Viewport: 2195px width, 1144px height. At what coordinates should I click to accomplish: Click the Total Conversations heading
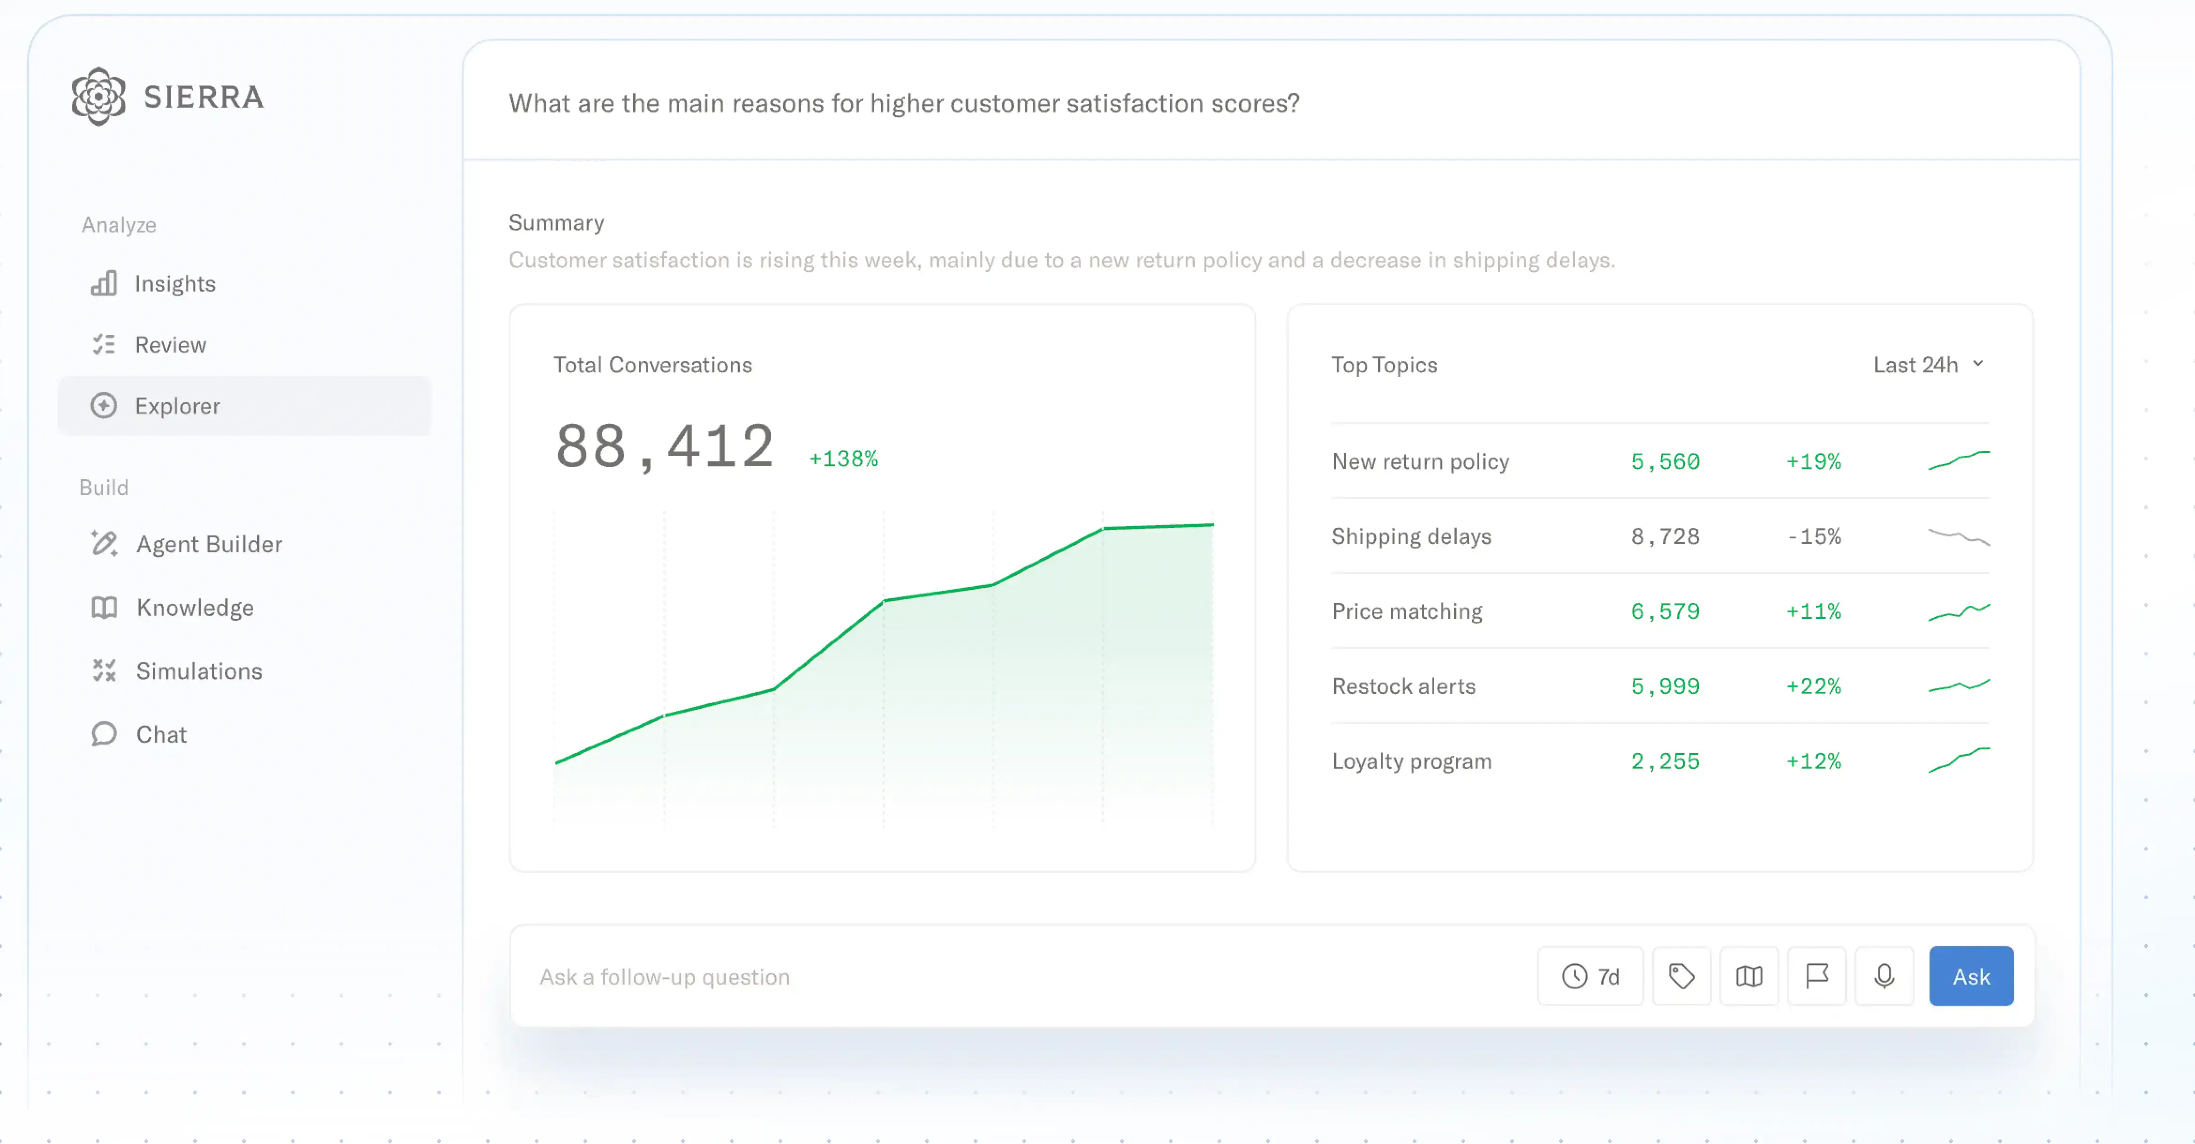pos(653,365)
